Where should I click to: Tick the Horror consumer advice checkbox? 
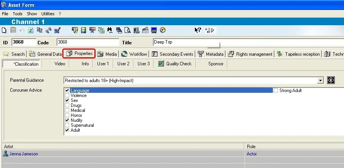(67, 115)
